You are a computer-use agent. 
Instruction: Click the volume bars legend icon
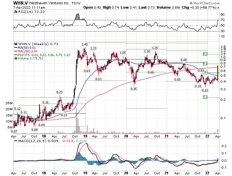[x=16, y=58]
